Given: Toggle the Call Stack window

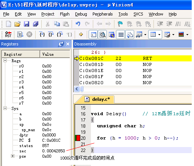Looking at the screenshot, I should point(130,34).
